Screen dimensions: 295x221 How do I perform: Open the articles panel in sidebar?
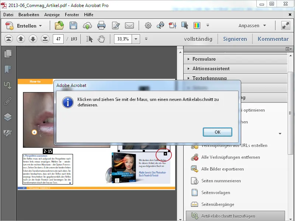point(8,85)
